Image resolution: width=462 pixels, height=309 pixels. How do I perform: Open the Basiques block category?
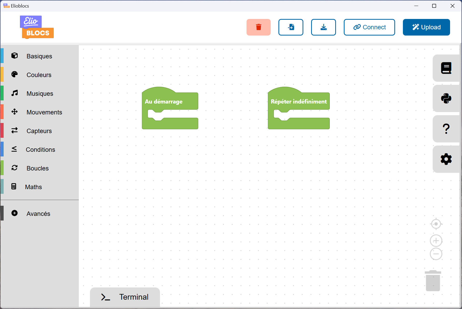point(39,56)
